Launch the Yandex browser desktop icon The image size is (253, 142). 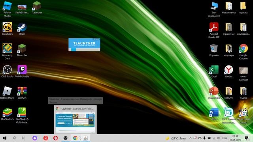[228, 71]
